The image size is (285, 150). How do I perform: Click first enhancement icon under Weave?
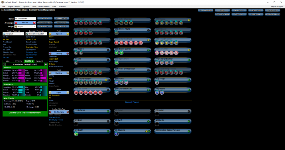157,93
